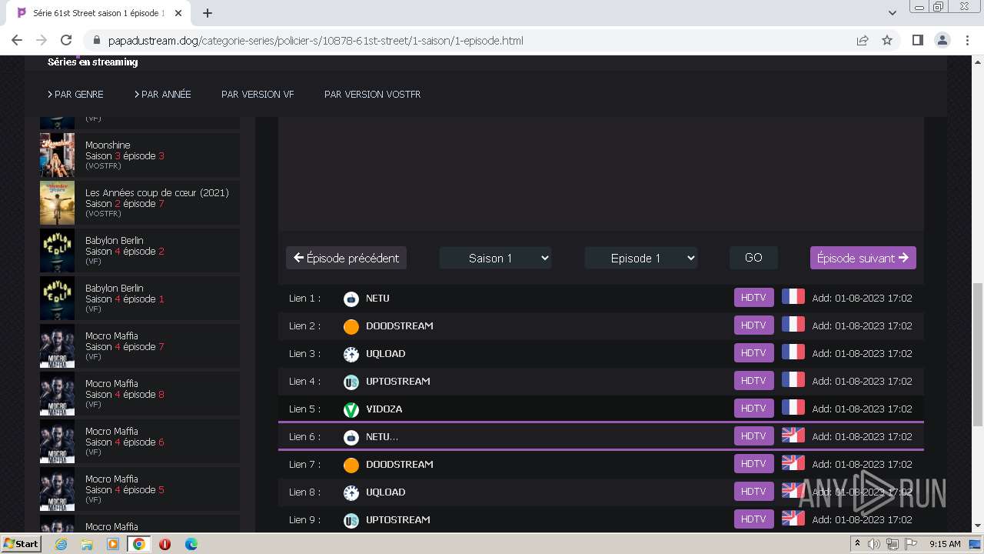This screenshot has width=984, height=554.
Task: Open Moonshine Saison 3 épisode 3 link
Action: point(140,155)
